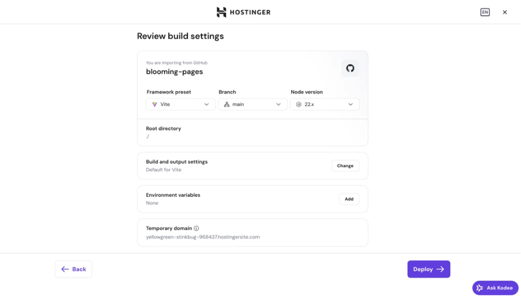This screenshot has height=299, width=521.
Task: Click the info icon beside Temporary domain
Action: (196, 228)
